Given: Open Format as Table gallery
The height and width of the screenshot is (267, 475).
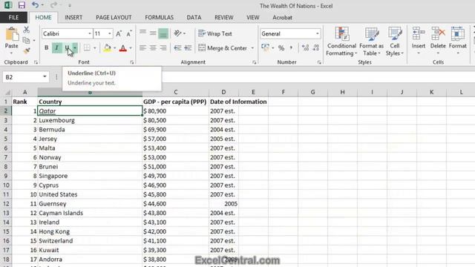Looking at the screenshot, I should (x=371, y=42).
